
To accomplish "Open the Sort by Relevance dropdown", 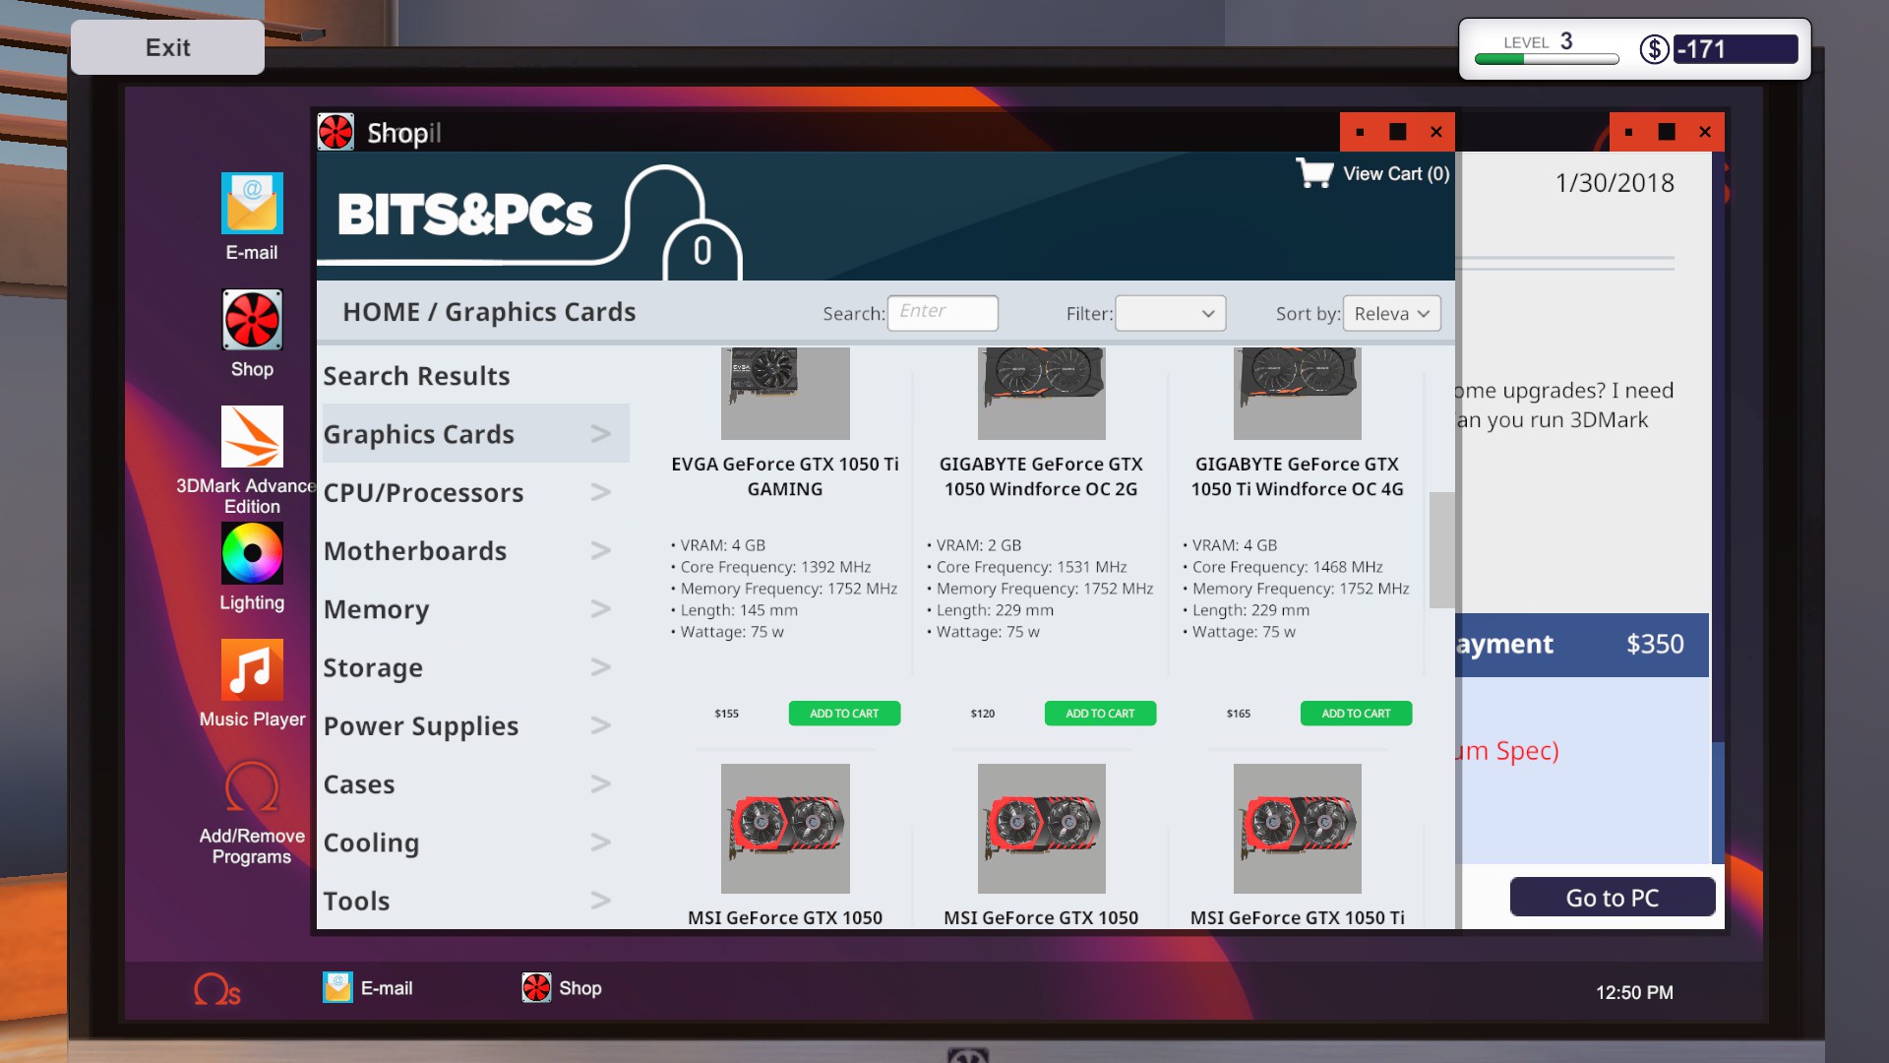I will (1391, 313).
